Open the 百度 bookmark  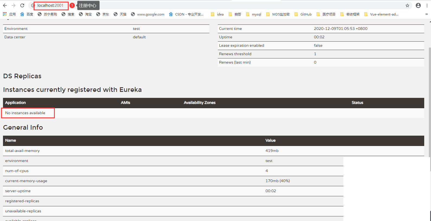[x=27, y=14]
